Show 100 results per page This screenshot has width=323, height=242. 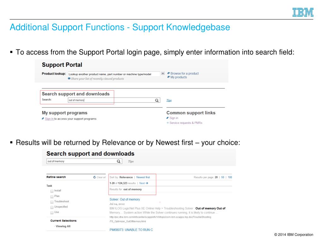click(x=230, y=177)
